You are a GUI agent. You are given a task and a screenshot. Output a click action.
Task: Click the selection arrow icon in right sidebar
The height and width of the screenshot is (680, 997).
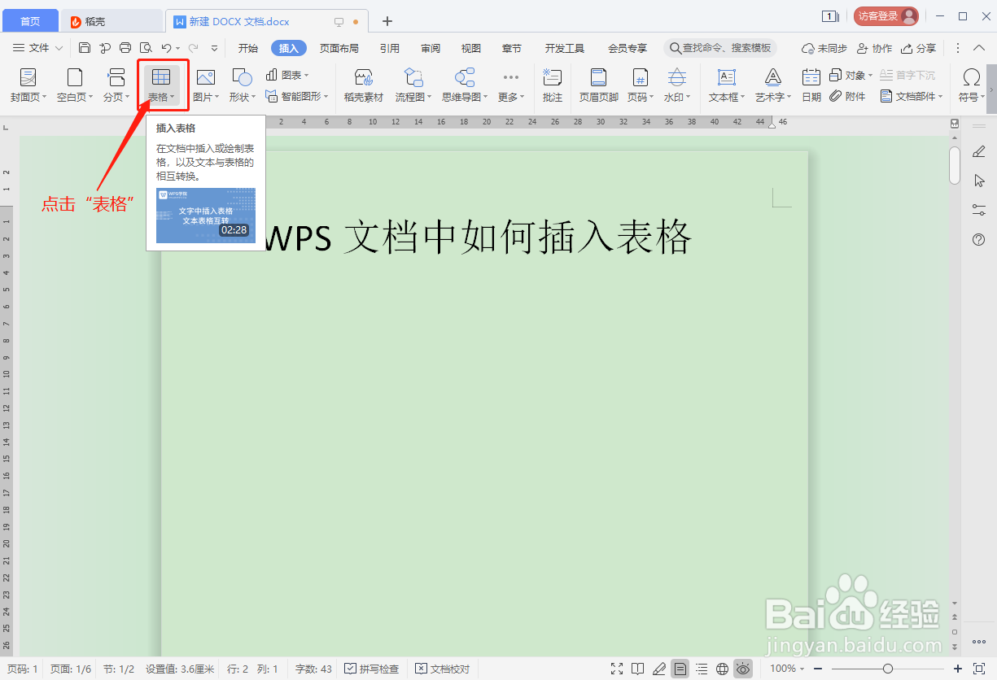point(979,181)
